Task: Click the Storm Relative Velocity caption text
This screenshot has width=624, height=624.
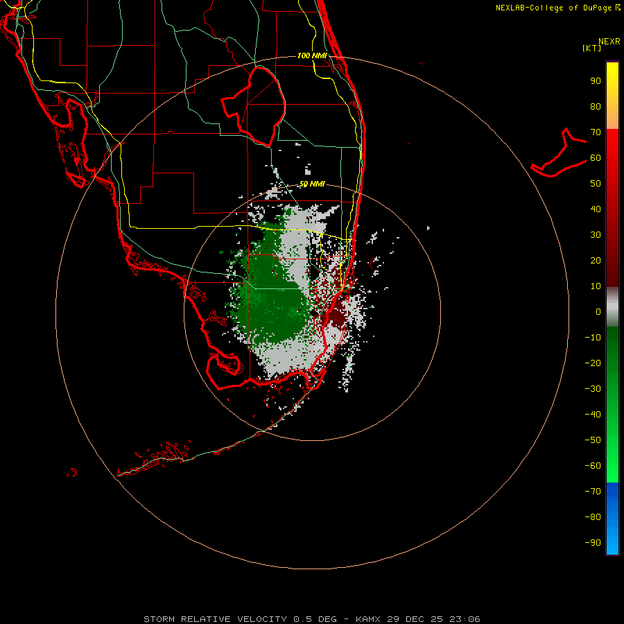Action: (311, 619)
